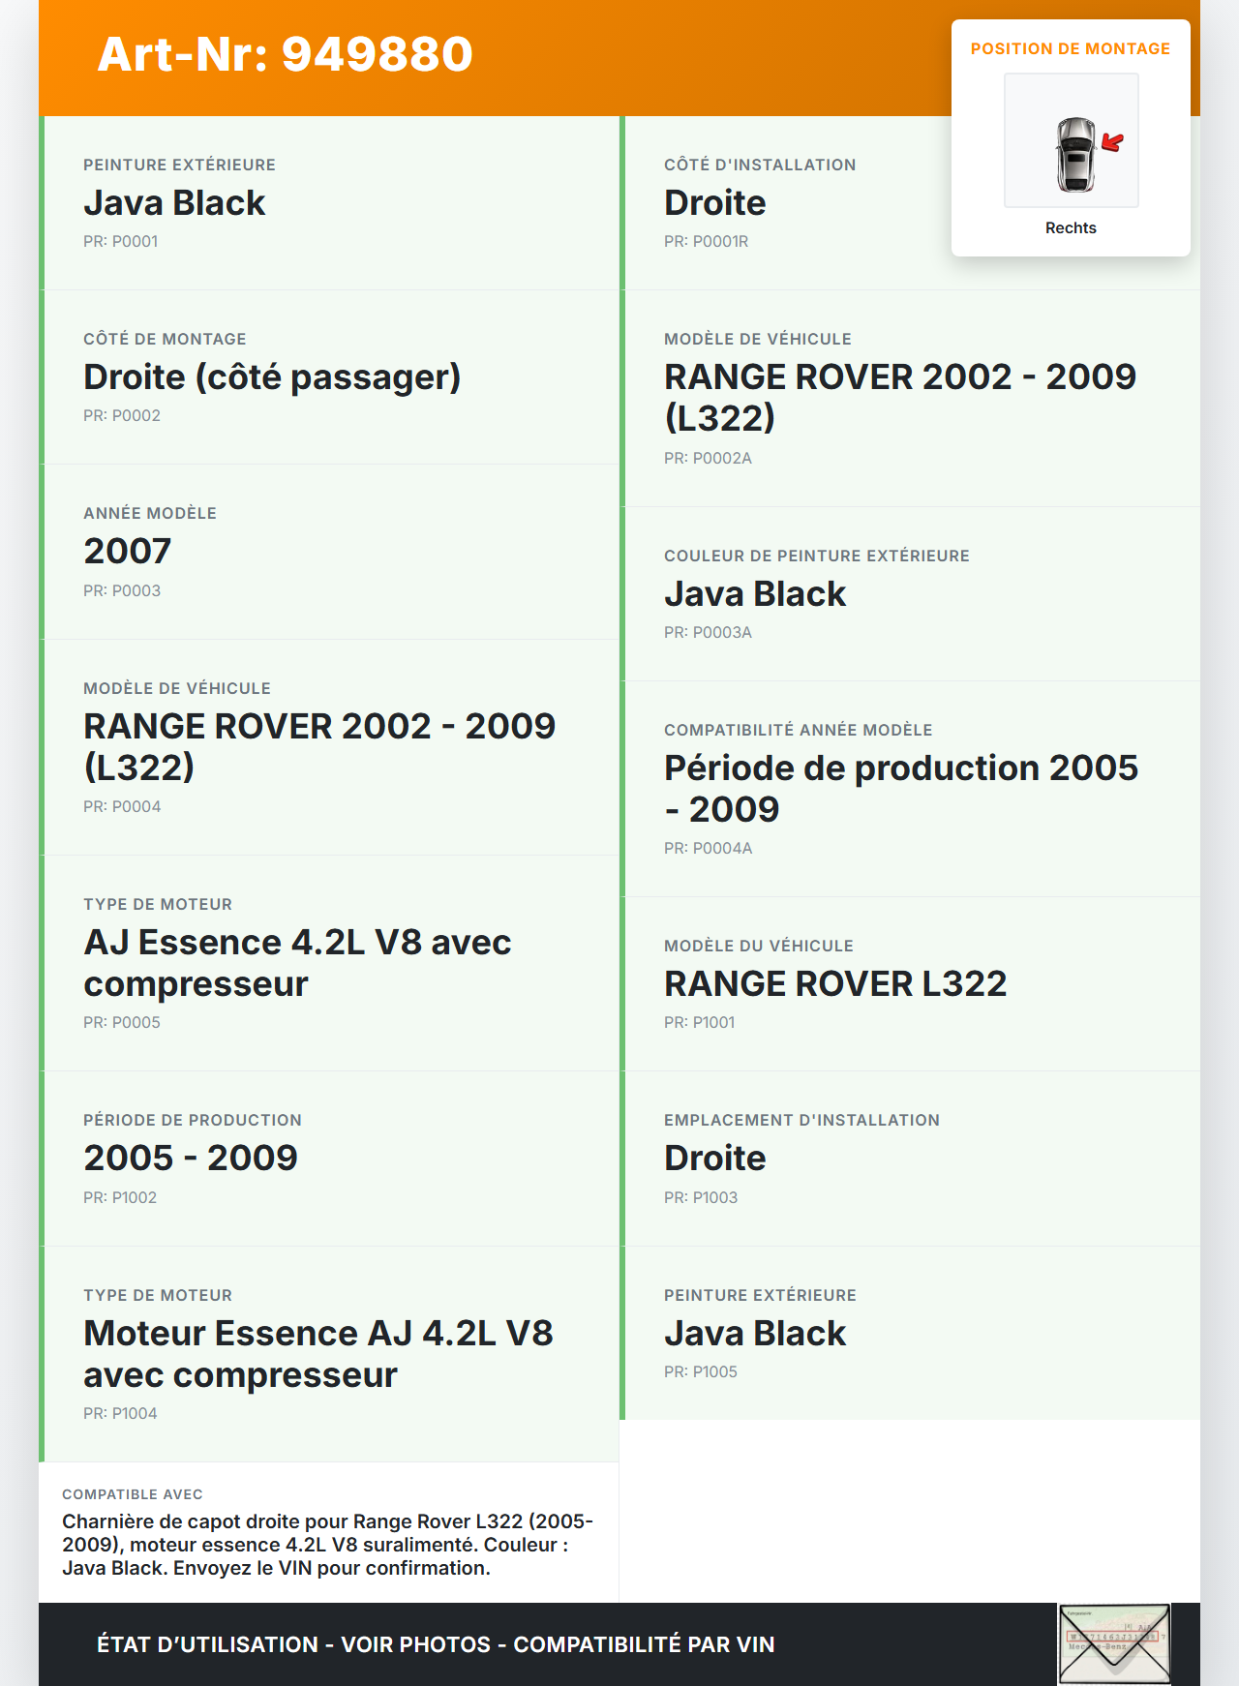Click "Période de production 2005 - 2009" compatibility value
The image size is (1239, 1686).
click(x=900, y=788)
